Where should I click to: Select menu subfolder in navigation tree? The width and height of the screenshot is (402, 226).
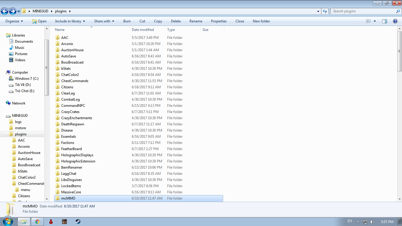pyautogui.click(x=25, y=190)
